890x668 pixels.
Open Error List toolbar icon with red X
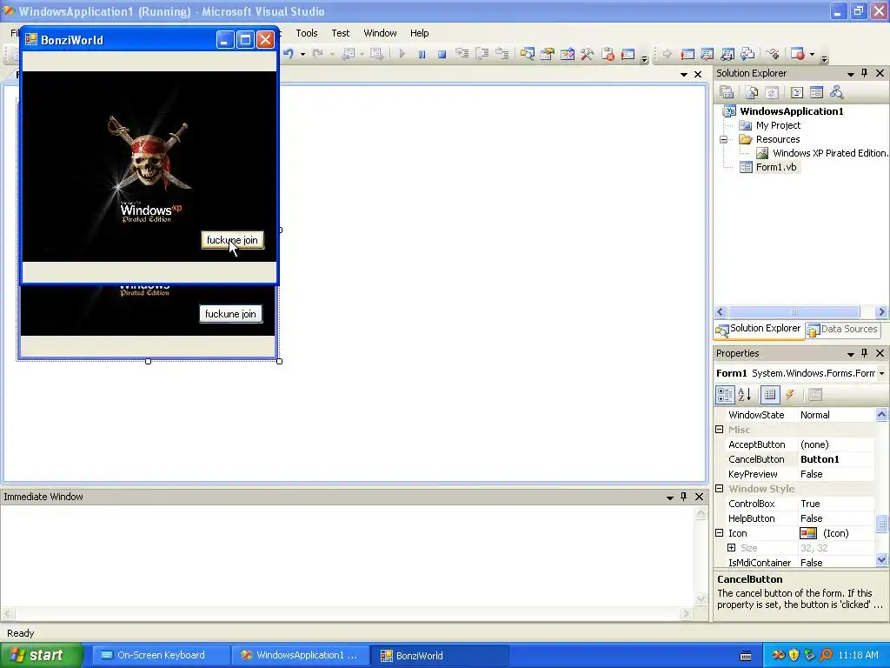[608, 54]
